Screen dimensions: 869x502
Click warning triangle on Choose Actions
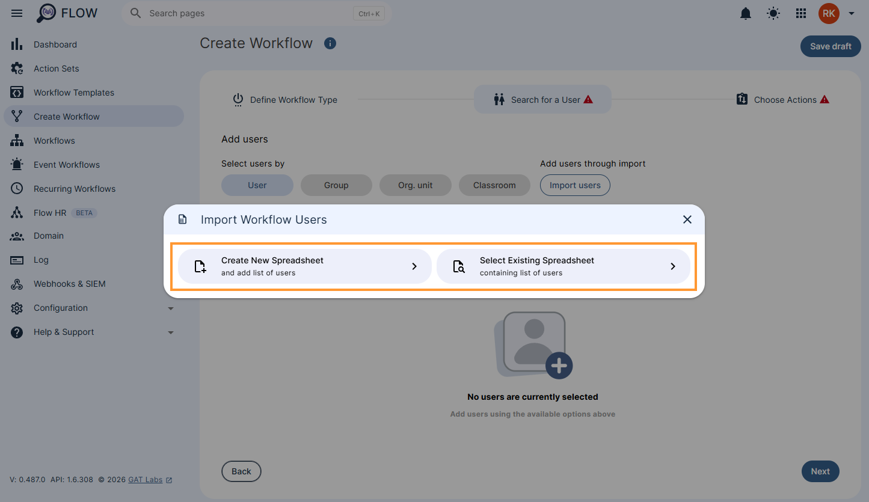click(x=824, y=99)
